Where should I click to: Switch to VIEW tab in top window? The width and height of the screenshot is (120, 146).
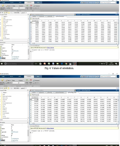click(x=38, y=3)
